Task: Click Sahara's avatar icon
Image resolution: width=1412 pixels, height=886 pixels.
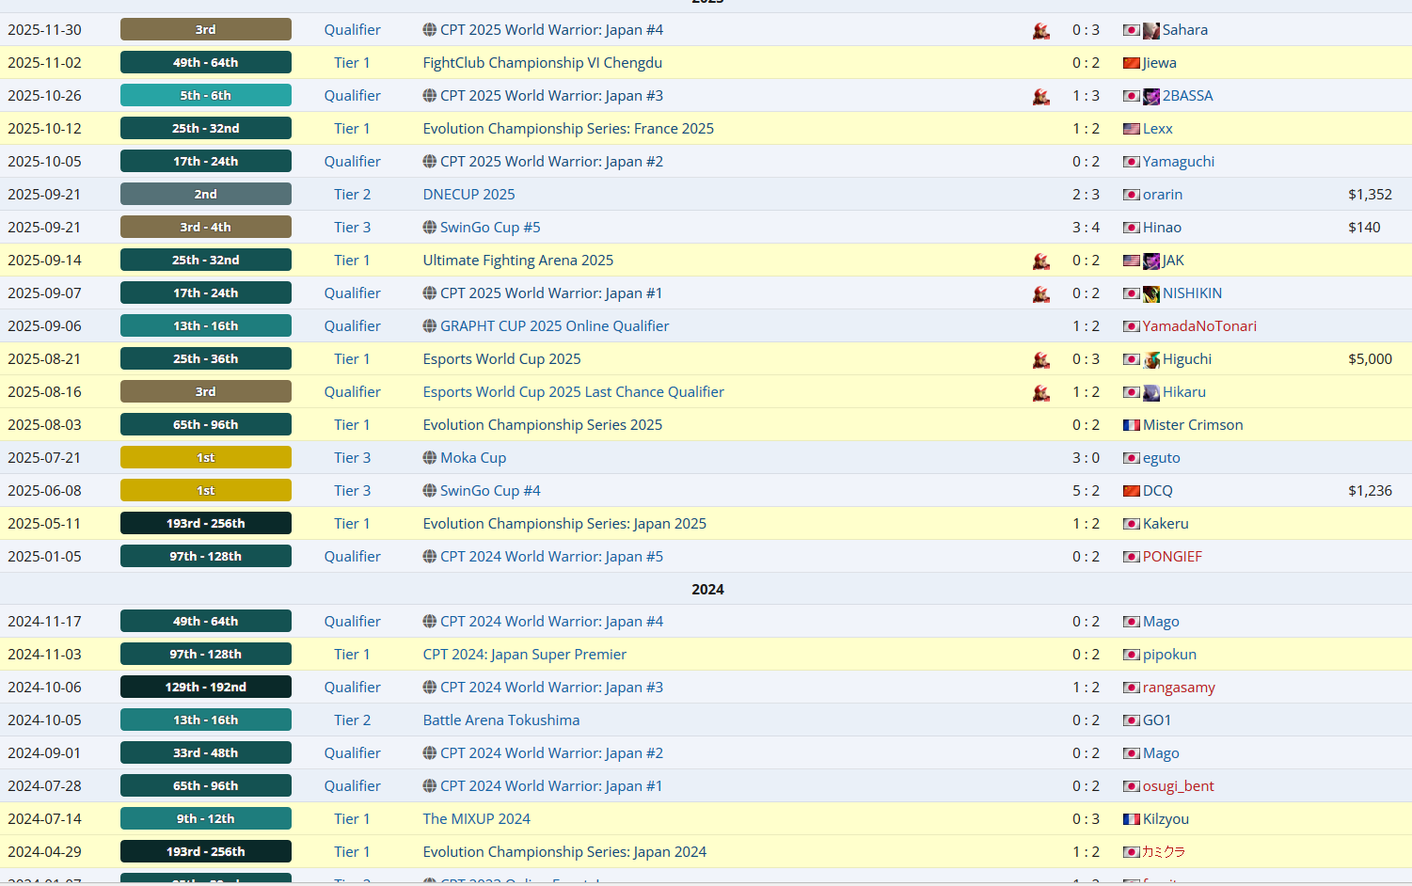Action: click(x=1151, y=30)
